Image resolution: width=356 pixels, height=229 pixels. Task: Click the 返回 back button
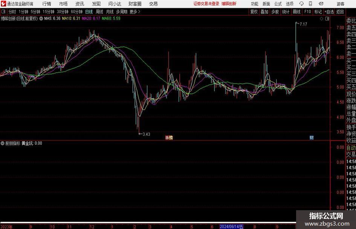pyautogui.click(x=340, y=12)
